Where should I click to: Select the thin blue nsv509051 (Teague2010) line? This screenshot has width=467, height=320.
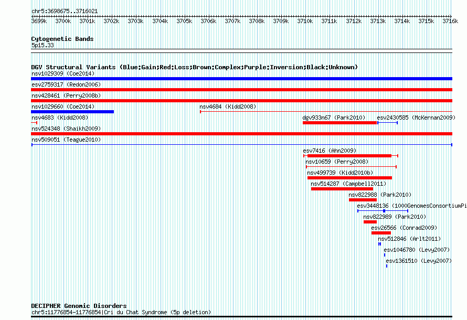point(242,145)
